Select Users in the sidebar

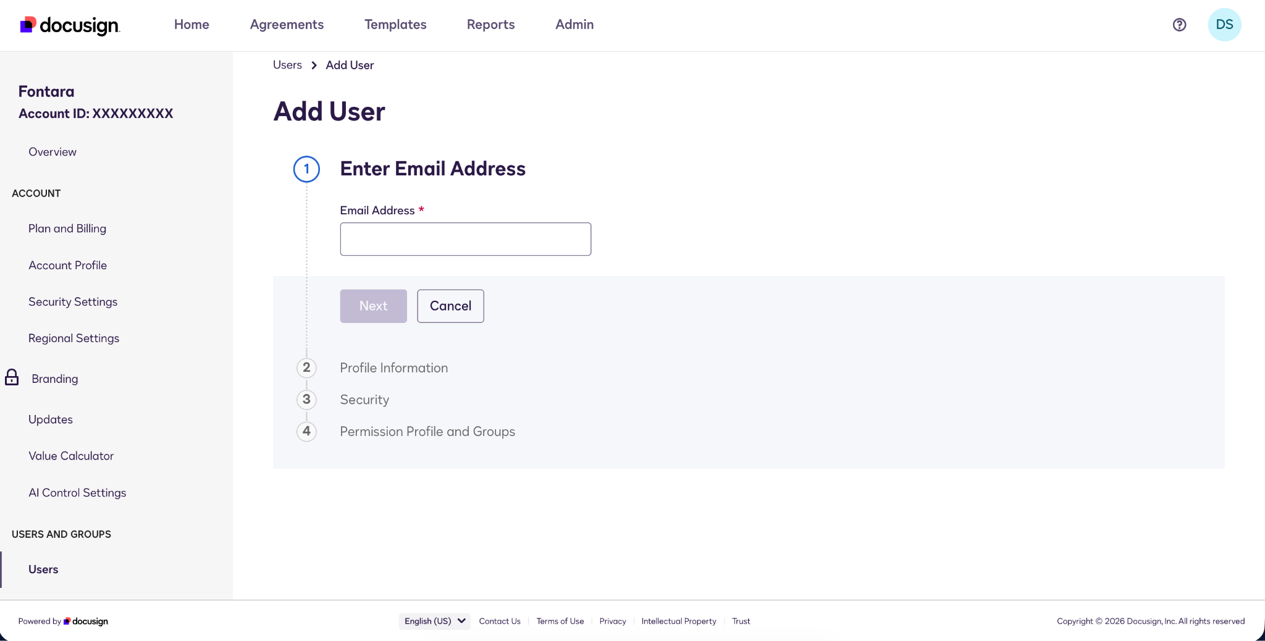[x=43, y=569]
